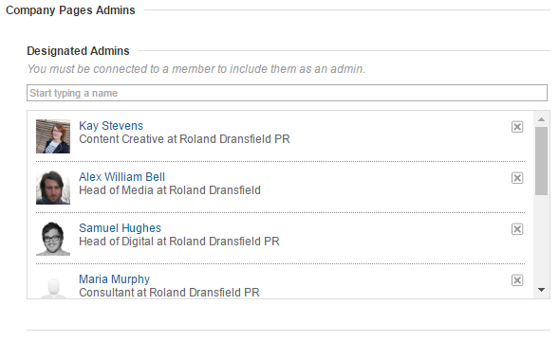Remove Maria Murphy from admin list
The height and width of the screenshot is (341, 559).
click(517, 280)
